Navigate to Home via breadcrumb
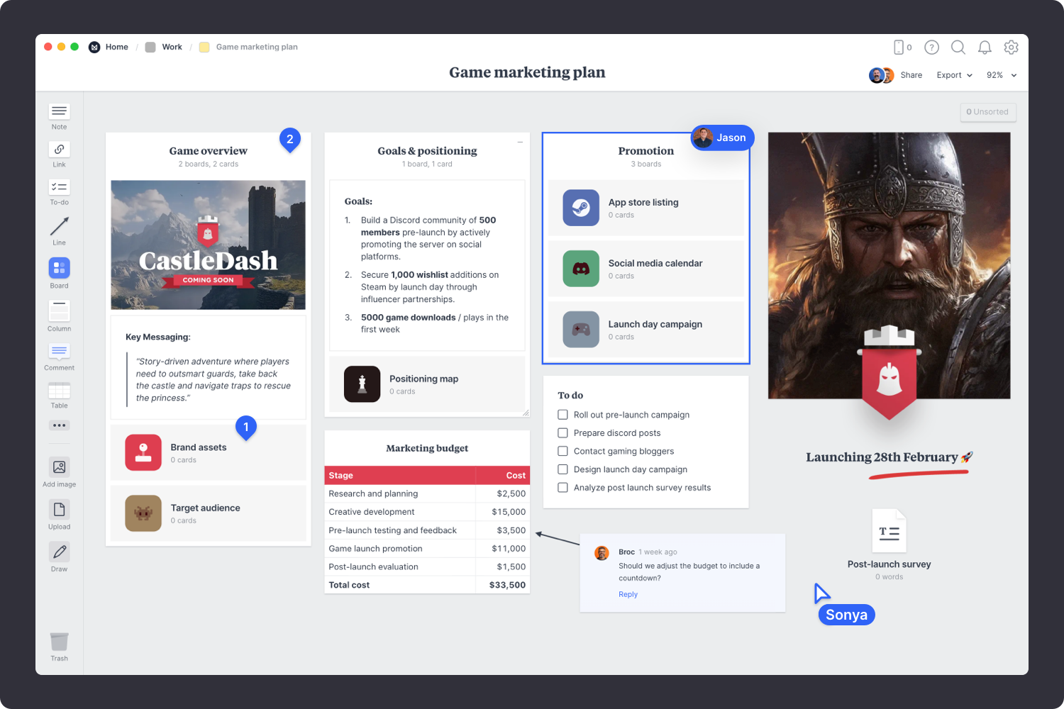1064x709 pixels. [116, 47]
